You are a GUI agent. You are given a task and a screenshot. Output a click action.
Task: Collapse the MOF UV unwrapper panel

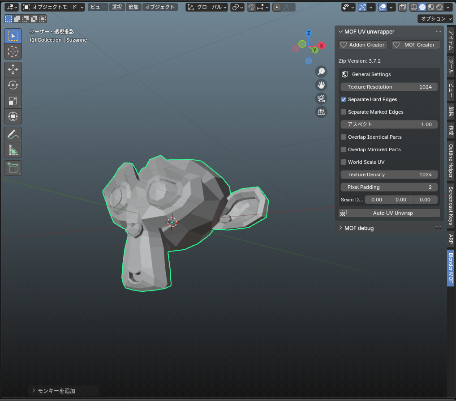tap(340, 31)
